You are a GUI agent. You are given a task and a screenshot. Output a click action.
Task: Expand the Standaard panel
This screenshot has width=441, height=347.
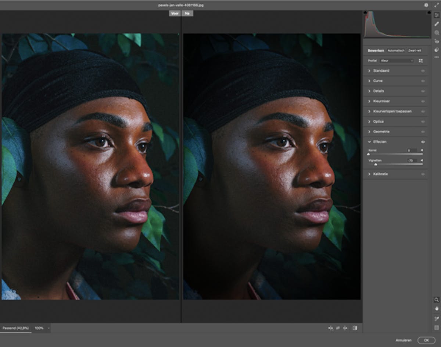[395, 71]
